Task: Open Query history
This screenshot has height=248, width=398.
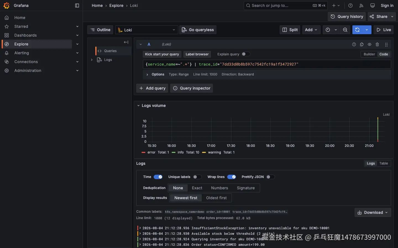Action: click(x=347, y=17)
